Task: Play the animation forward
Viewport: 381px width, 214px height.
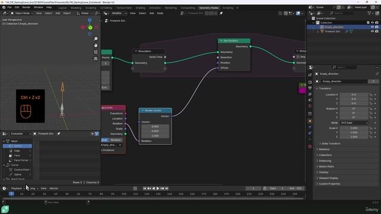Action: point(158,188)
